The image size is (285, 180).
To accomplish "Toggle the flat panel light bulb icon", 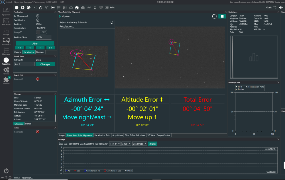I will pos(95,8).
